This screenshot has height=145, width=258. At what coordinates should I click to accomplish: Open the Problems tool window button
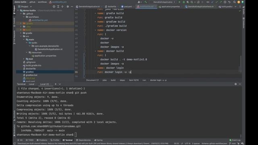tap(42, 140)
